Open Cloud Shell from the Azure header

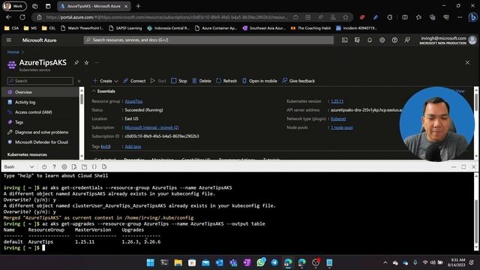345,40
